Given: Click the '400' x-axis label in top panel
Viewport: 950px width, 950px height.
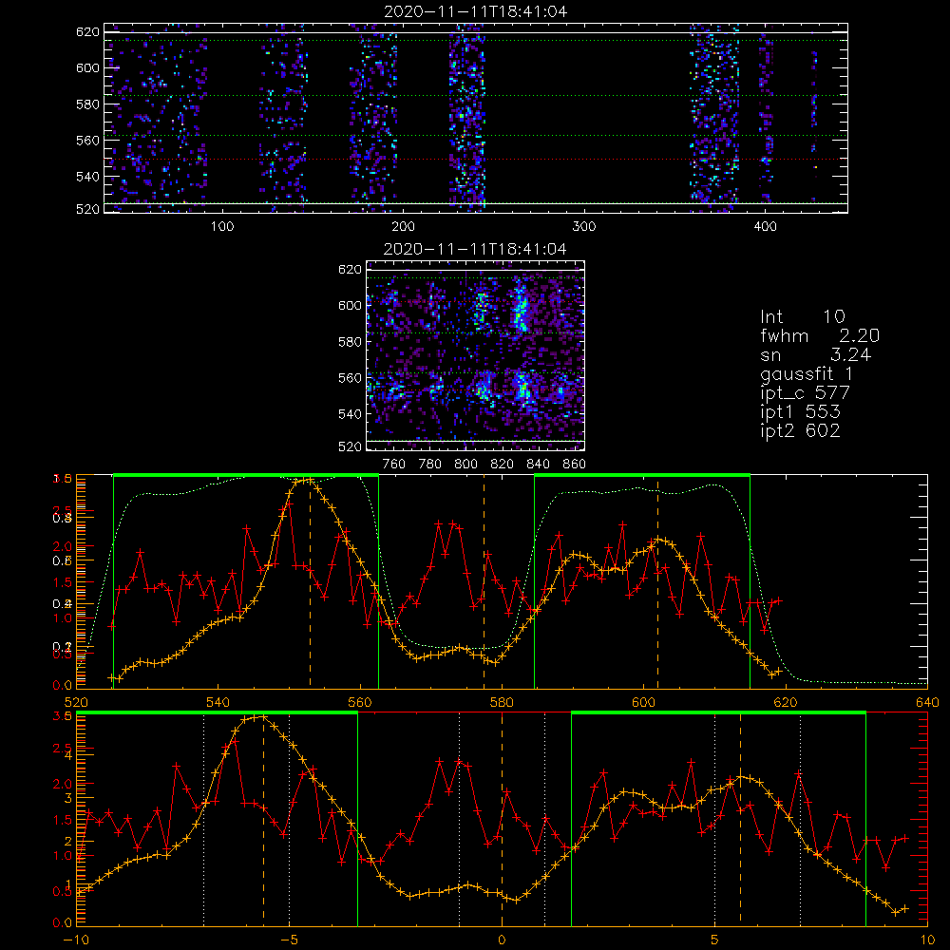Looking at the screenshot, I should click(x=765, y=227).
